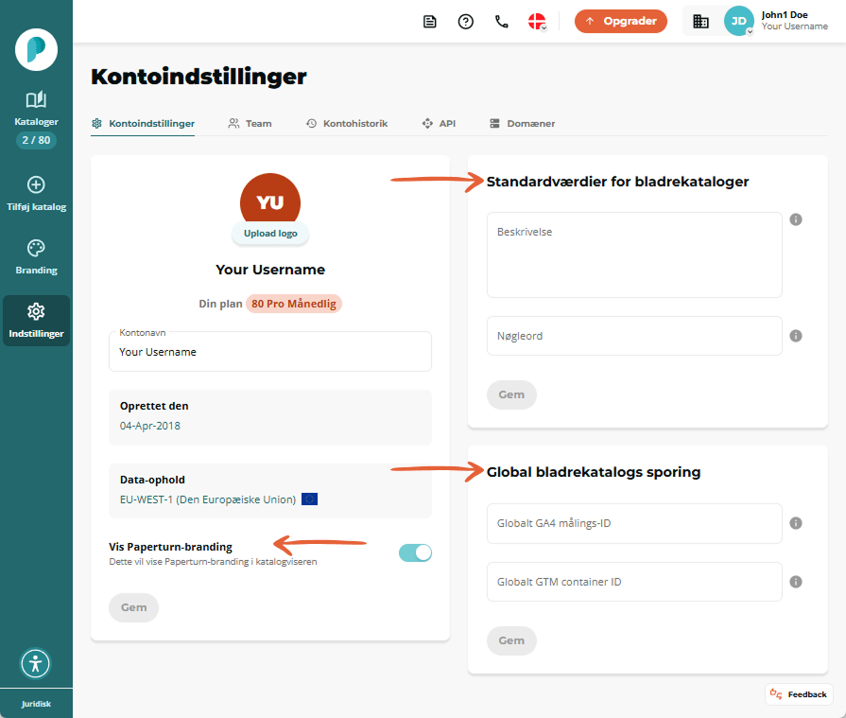Show info for the Nøgleord field
Screen dimensions: 846x718
pyautogui.click(x=796, y=336)
